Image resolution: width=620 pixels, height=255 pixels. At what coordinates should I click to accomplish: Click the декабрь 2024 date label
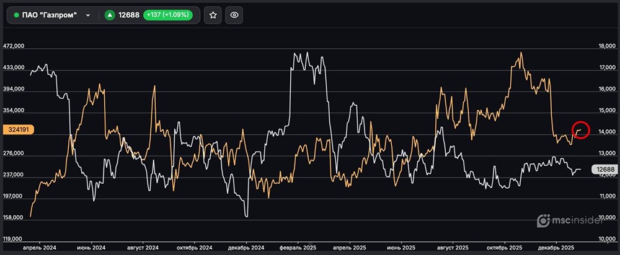[x=246, y=248]
